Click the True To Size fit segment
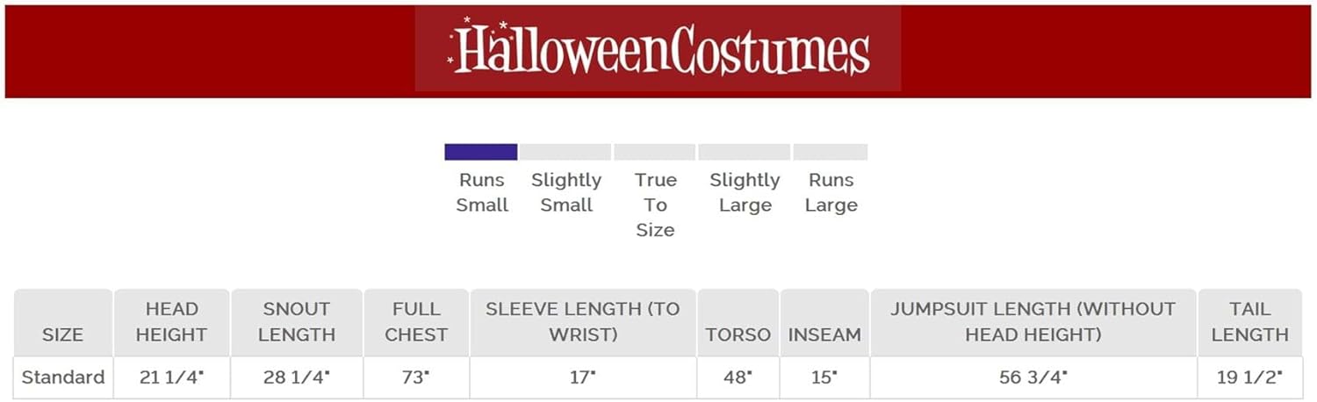1317x402 pixels. click(655, 152)
